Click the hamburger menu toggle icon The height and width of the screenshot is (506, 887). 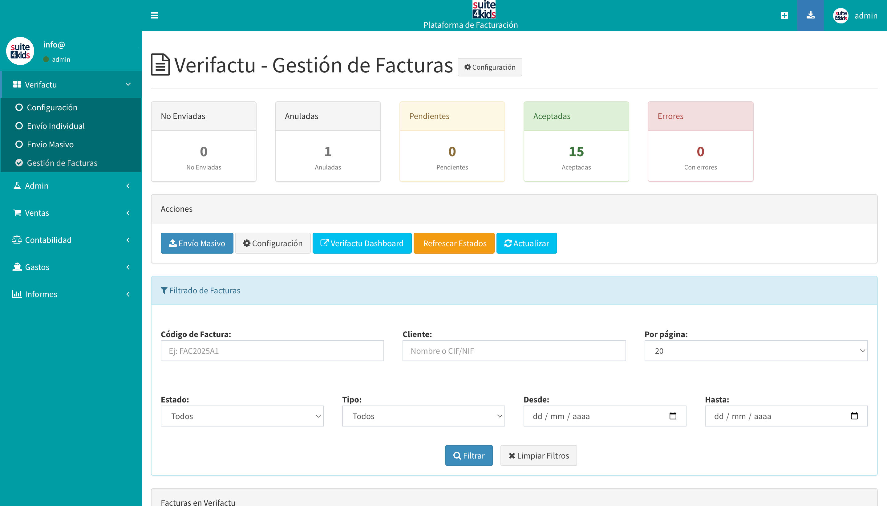(x=155, y=15)
